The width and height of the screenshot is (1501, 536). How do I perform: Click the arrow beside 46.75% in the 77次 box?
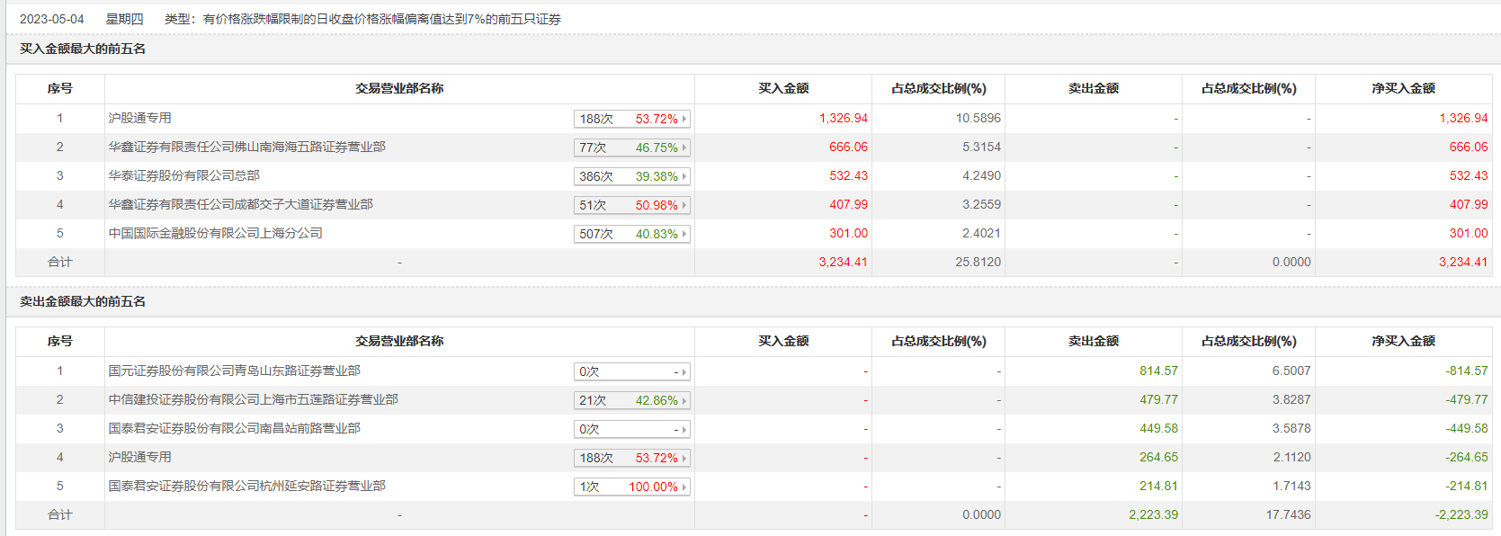coord(684,147)
